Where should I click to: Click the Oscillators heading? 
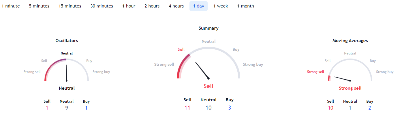click(x=67, y=41)
